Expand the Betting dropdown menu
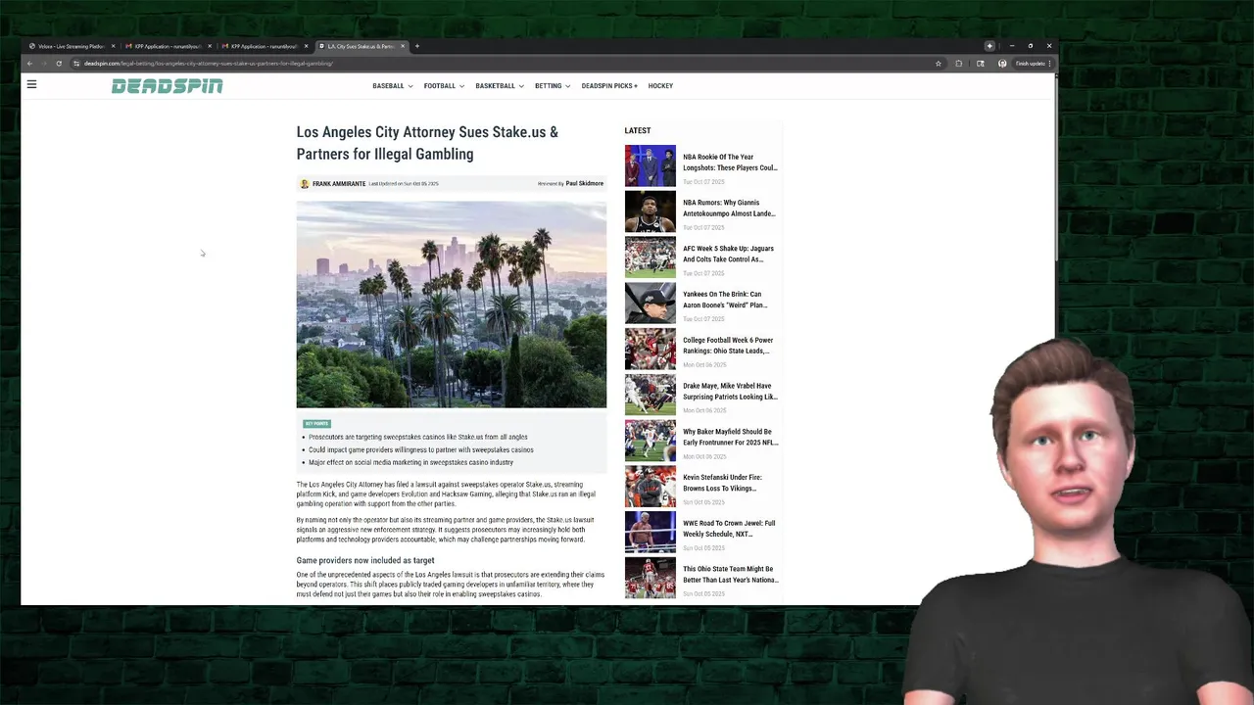1254x705 pixels. pyautogui.click(x=553, y=86)
